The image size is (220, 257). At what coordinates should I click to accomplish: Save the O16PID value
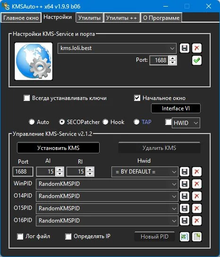point(185,221)
